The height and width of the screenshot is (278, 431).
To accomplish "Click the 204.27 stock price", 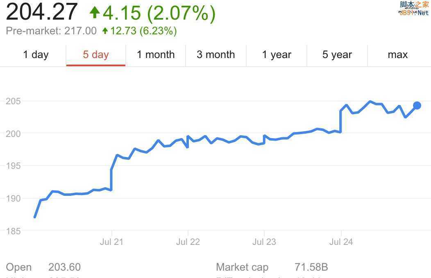I will point(42,11).
